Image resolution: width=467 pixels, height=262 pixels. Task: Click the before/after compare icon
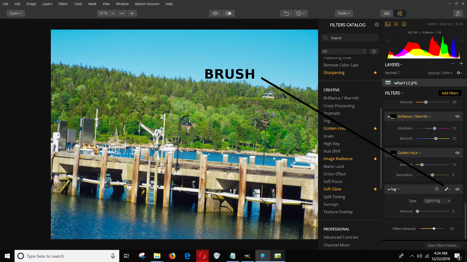tap(229, 13)
